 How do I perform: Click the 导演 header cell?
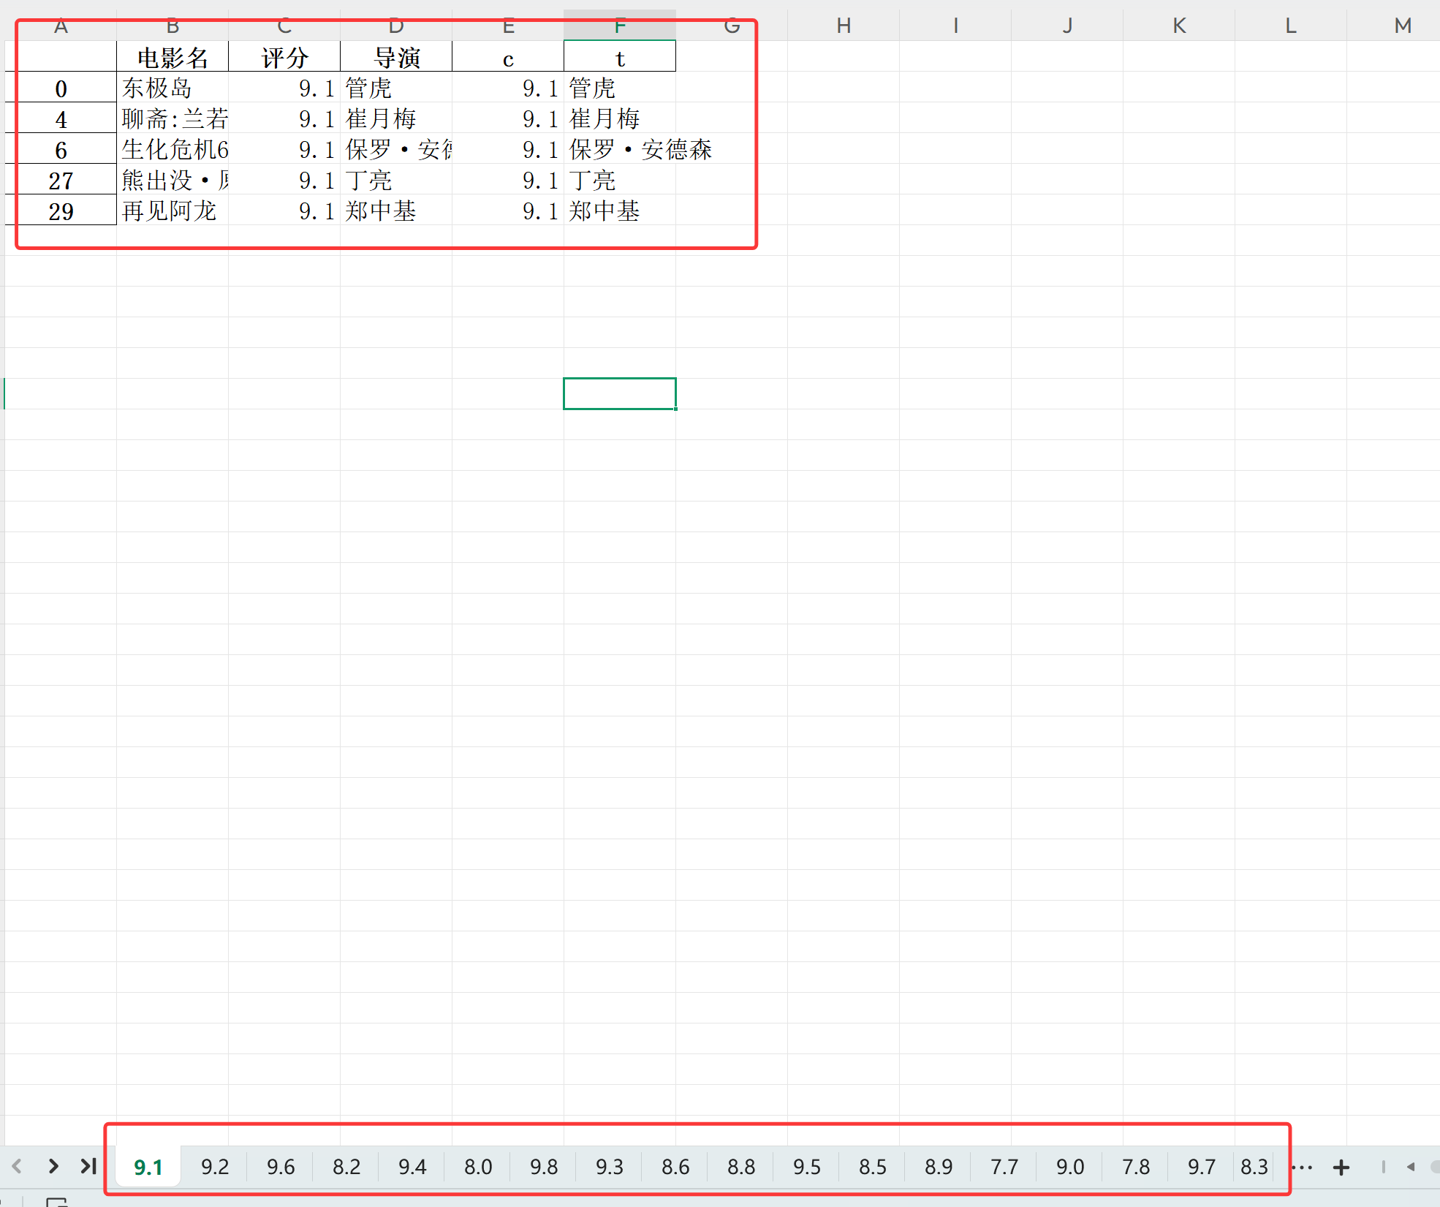point(396,58)
